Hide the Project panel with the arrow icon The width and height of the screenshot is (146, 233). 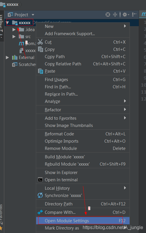[134, 15]
